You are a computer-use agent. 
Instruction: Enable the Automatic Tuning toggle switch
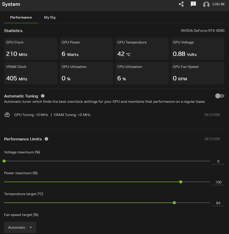(220, 96)
